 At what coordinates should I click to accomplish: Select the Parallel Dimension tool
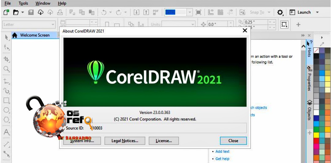pos(7,144)
